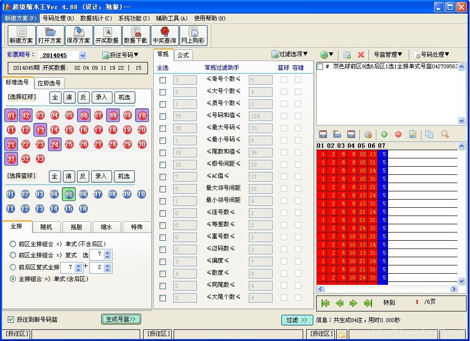Click the gear settings icon above number grid
Viewport: 470px width, 341px height.
[x=368, y=134]
